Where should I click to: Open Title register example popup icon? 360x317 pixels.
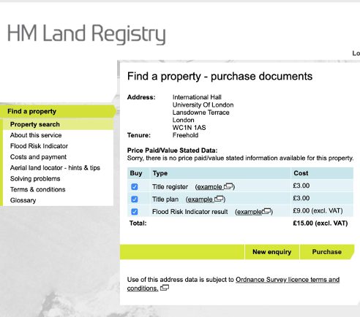(x=228, y=186)
